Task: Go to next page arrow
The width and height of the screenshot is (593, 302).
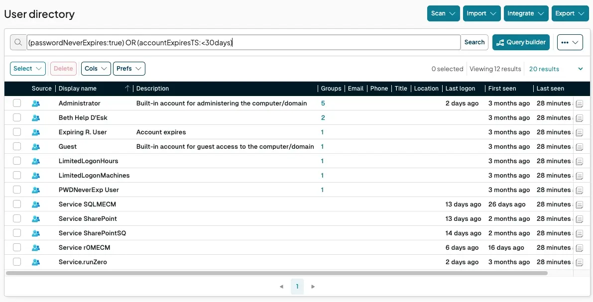Action: pyautogui.click(x=313, y=287)
